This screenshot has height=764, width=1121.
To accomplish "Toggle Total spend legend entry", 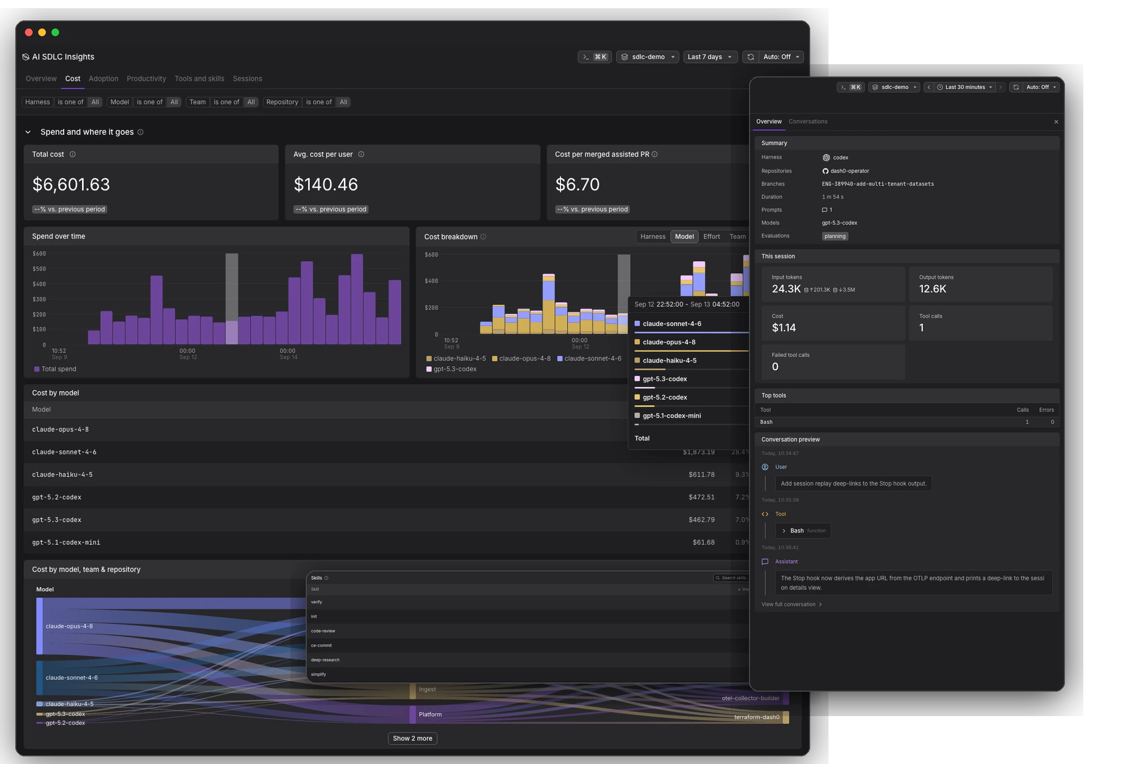I will [55, 369].
